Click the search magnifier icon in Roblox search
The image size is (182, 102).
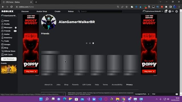(x=79, y=11)
